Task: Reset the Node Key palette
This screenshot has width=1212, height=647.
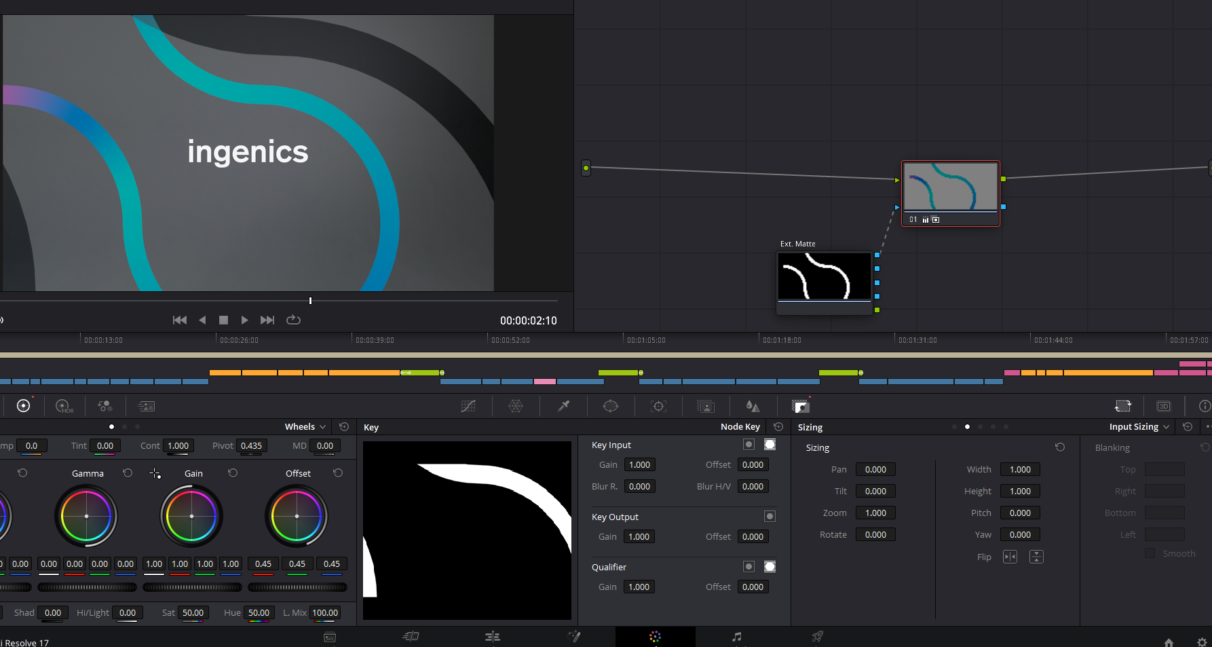Action: point(778,427)
